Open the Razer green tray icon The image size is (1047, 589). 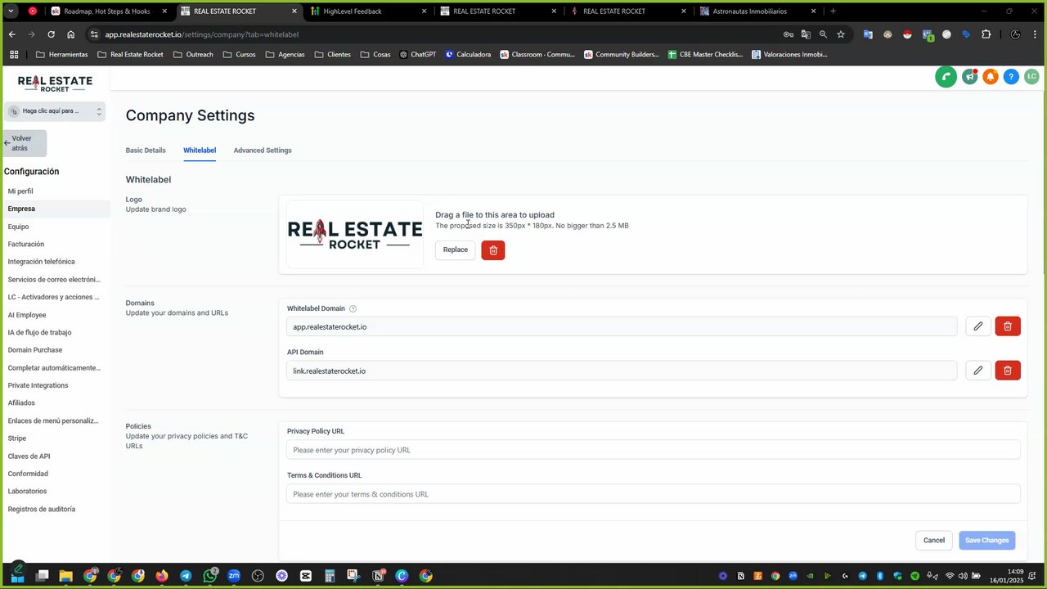pyautogui.click(x=915, y=576)
